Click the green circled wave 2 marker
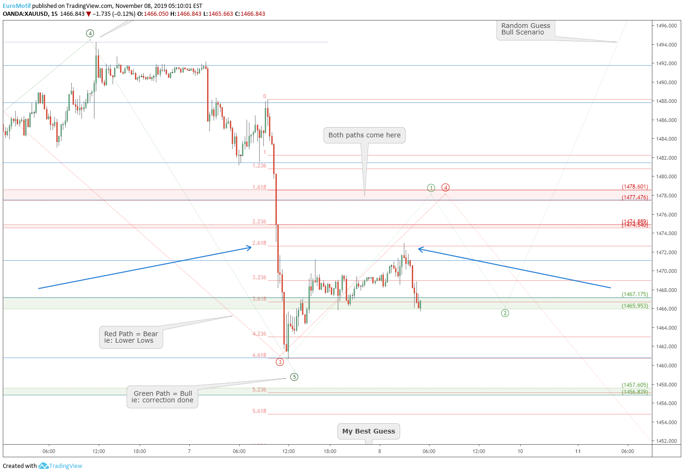The image size is (684, 474). click(505, 313)
